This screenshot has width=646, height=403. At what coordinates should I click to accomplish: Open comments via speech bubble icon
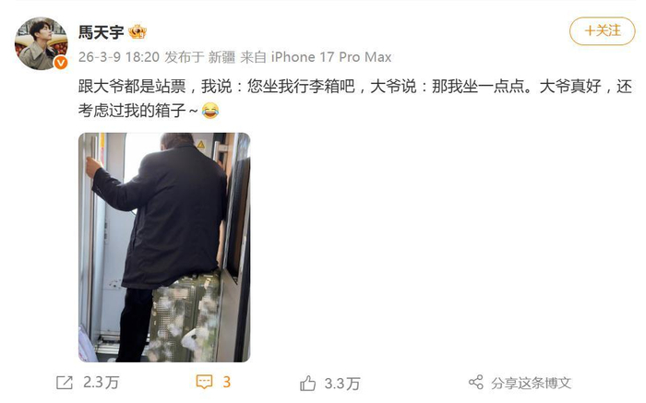point(204,382)
